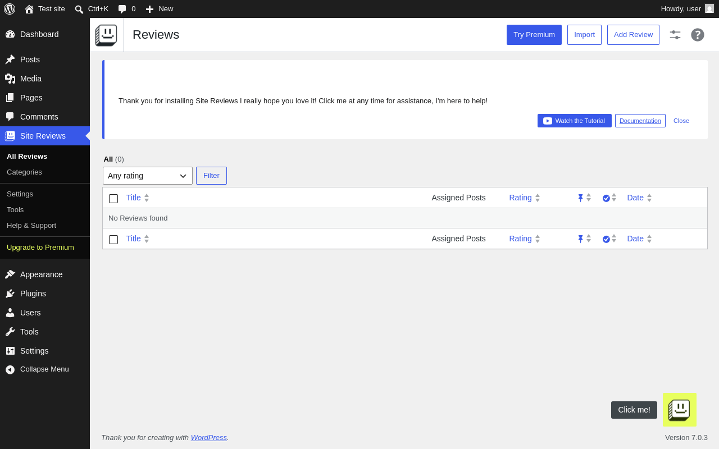Click the Version 7.0.3 text
Viewport: 719px width, 449px height.
pyautogui.click(x=686, y=437)
